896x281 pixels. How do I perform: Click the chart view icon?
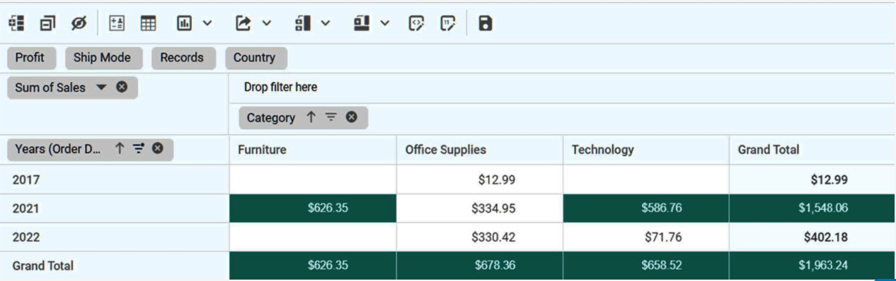click(x=184, y=23)
